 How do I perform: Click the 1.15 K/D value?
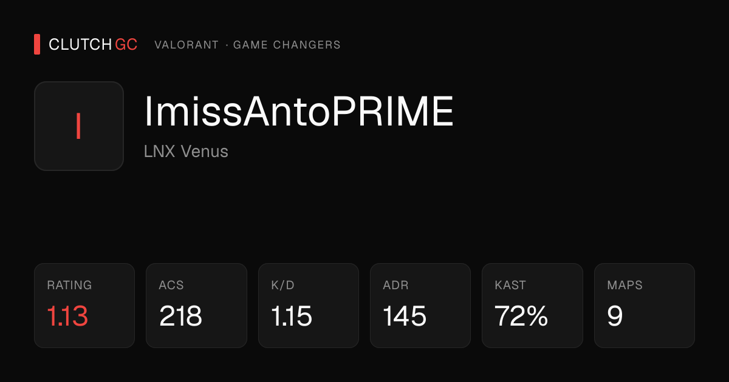[x=292, y=316]
